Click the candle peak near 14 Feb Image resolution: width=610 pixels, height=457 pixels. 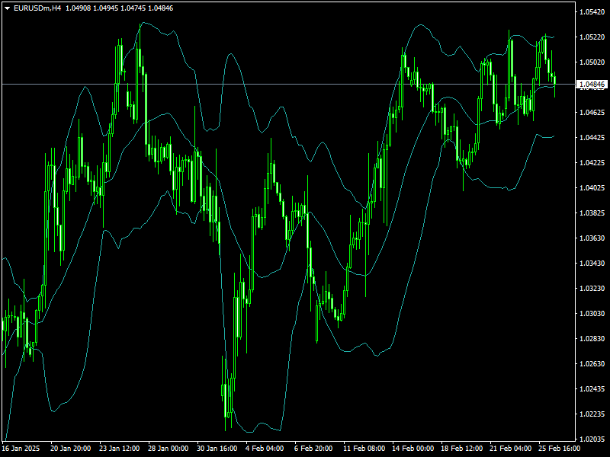[x=402, y=57]
